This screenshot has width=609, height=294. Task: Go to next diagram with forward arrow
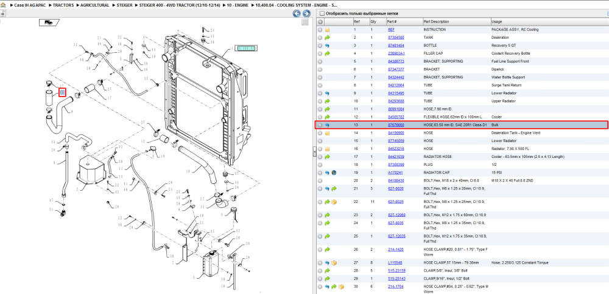pyautogui.click(x=306, y=13)
